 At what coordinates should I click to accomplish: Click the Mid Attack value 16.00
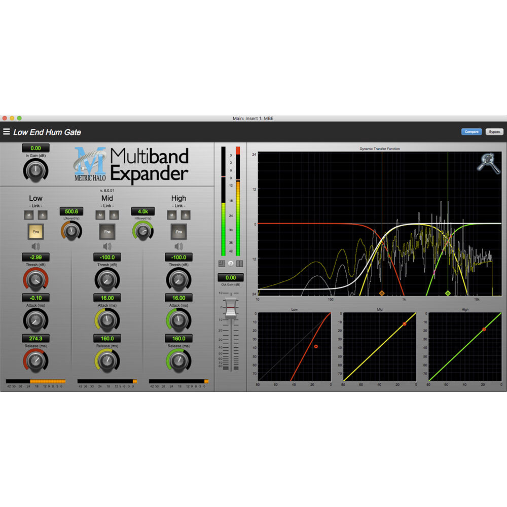click(x=107, y=298)
